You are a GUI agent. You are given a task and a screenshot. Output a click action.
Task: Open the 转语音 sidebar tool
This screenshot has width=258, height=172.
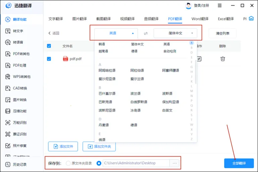(8, 42)
